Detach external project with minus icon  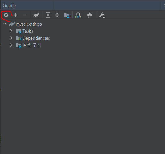[x=24, y=15]
